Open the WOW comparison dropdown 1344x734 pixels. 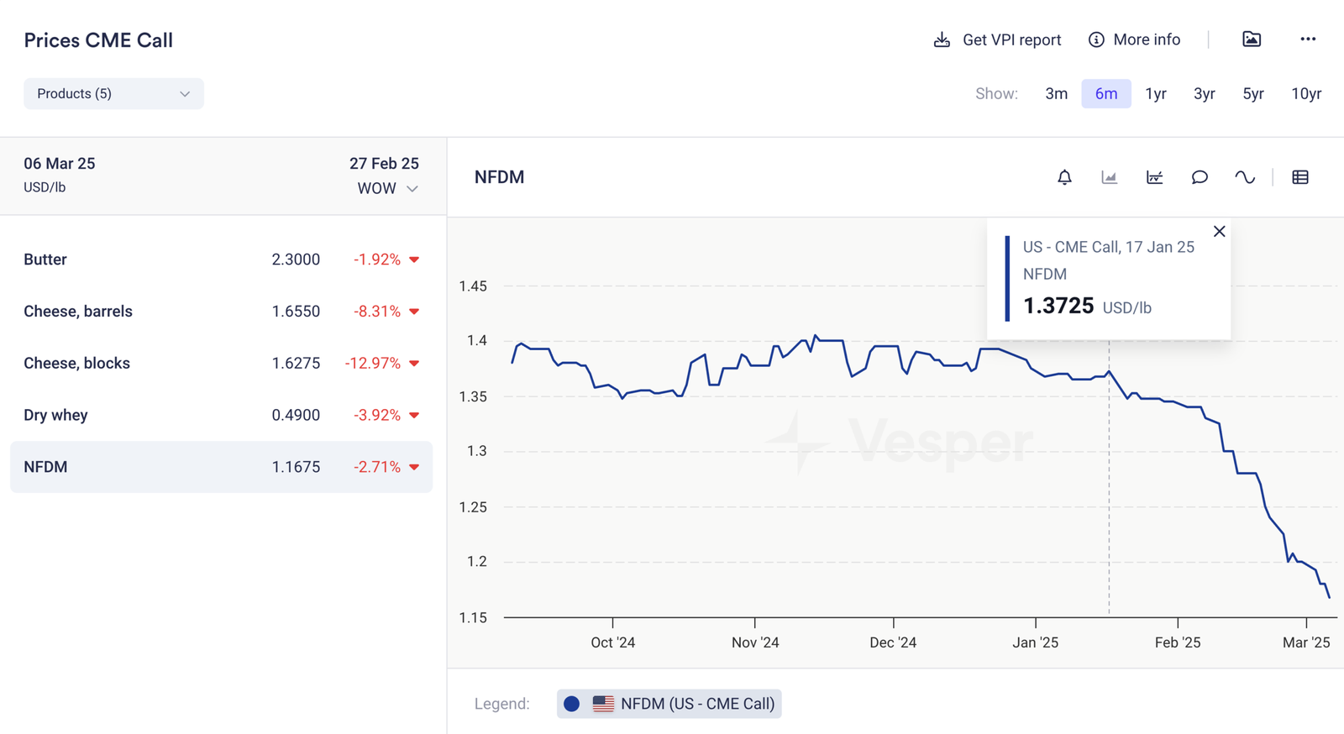click(x=387, y=189)
